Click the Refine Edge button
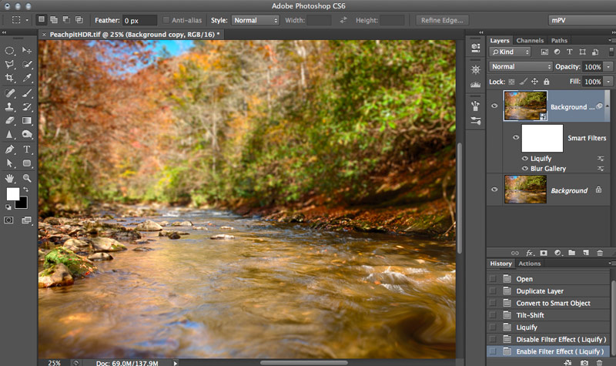Viewport: 616px width, 366px height. tap(441, 20)
